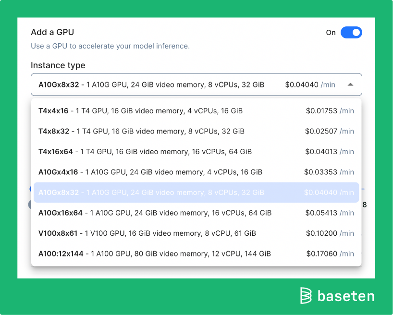Pick the A10Gx16x64 instance option
This screenshot has width=393, height=315.
(x=144, y=213)
